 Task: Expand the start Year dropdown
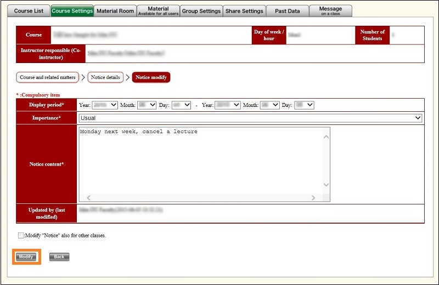tap(105, 105)
